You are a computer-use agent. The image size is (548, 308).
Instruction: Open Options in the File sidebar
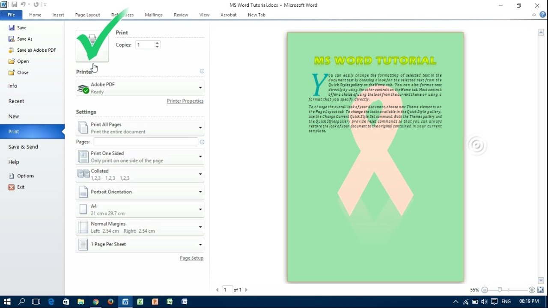point(21,176)
